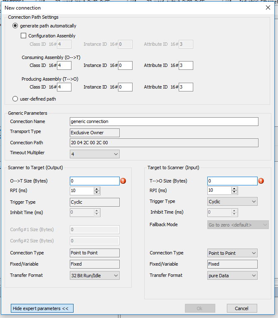Open Input Trigger Type Cyclic dropdown

pos(232,202)
